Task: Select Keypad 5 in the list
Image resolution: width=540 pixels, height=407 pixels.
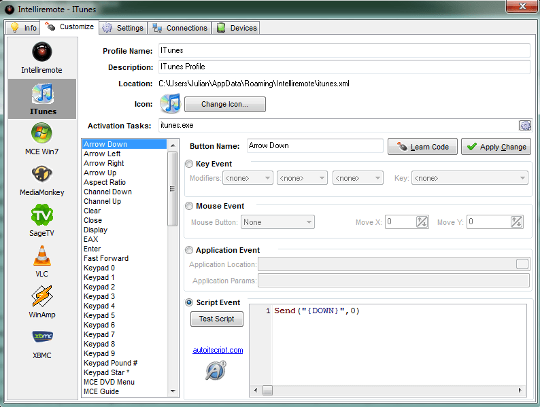Action: 124,315
